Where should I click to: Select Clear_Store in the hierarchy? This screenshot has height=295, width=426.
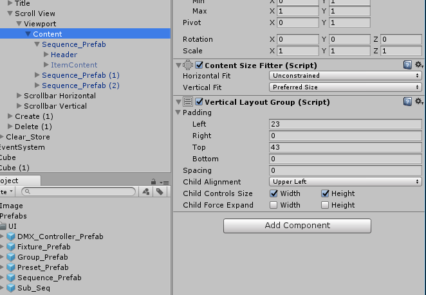point(28,137)
